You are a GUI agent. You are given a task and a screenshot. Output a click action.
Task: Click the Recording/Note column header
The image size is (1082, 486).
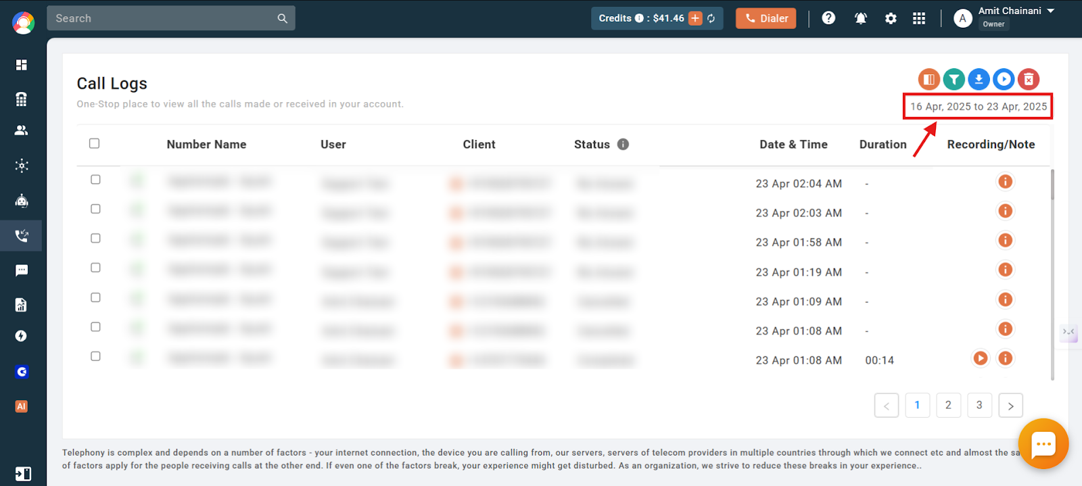[x=991, y=144]
